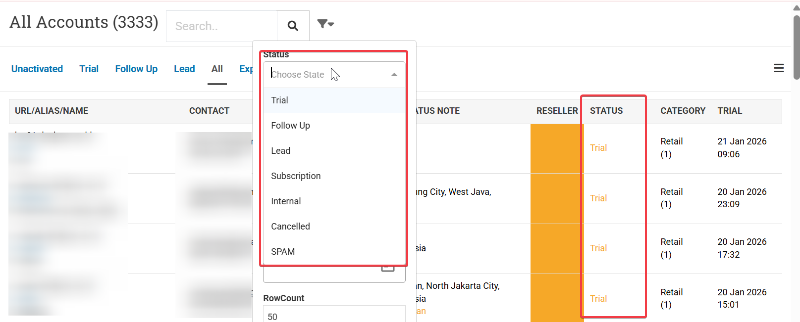
Task: Sort by the STATUS column header
Action: pos(606,111)
